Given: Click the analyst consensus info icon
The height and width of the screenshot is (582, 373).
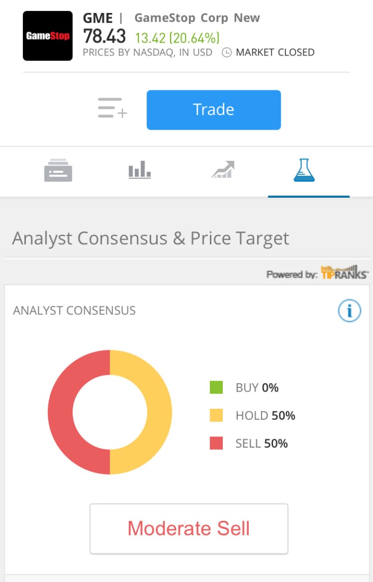Looking at the screenshot, I should [349, 311].
